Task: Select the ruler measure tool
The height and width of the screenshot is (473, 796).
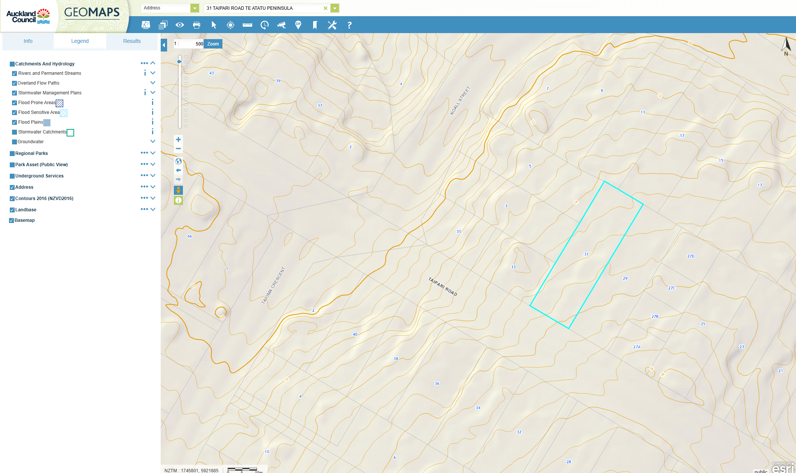Action: pos(247,25)
